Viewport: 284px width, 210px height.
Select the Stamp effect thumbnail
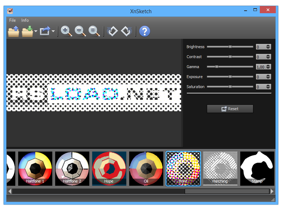(x=257, y=169)
